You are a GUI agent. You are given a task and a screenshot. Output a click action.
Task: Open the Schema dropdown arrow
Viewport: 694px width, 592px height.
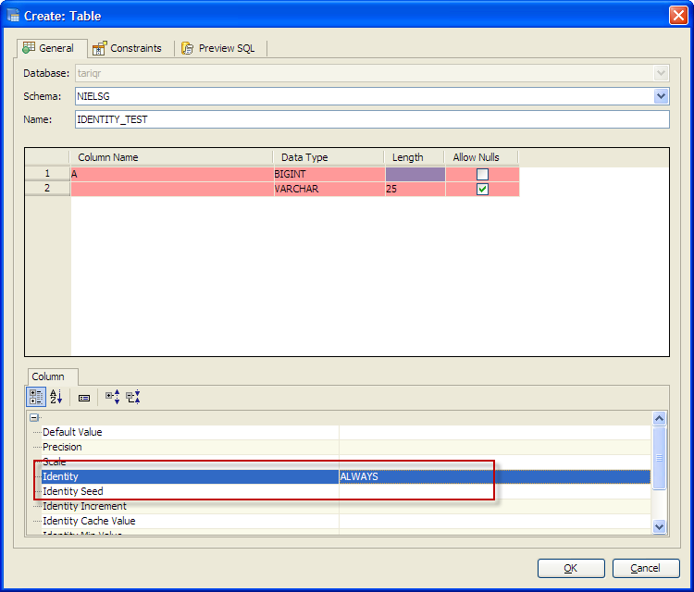pyautogui.click(x=661, y=96)
